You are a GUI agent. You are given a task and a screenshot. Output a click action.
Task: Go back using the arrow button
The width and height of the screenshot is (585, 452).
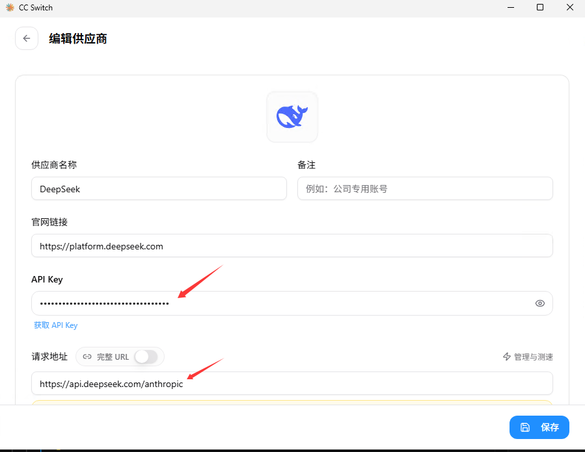point(27,38)
